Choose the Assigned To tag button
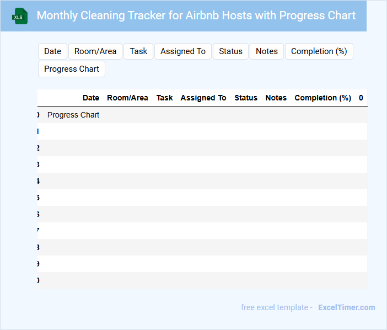Viewport: 387px width, 330px height. [x=183, y=51]
